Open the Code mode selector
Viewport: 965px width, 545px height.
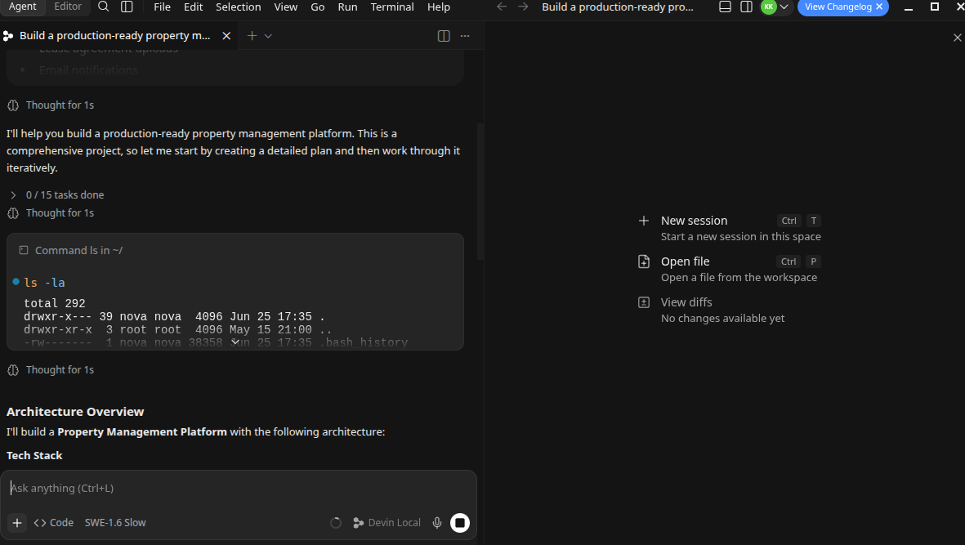[x=54, y=523]
